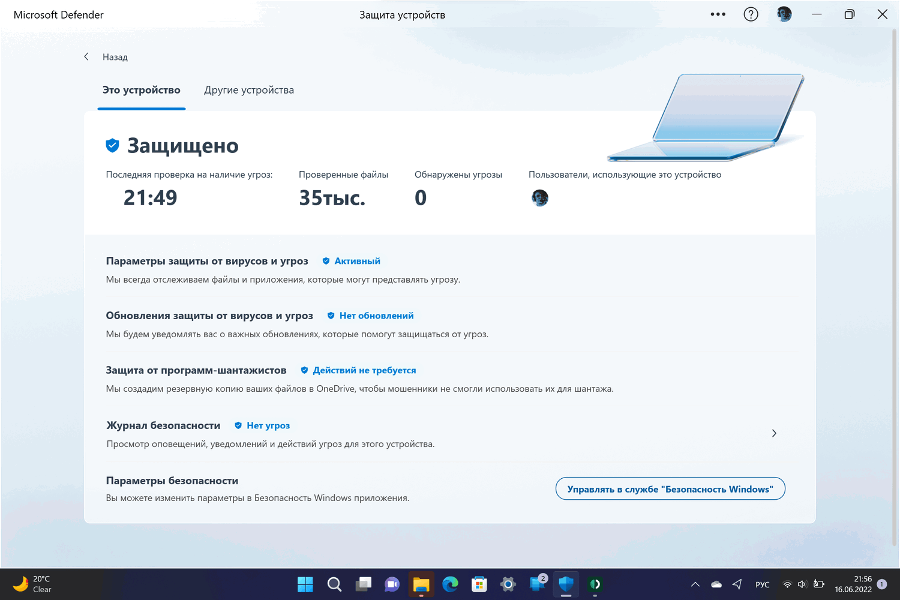Open the help question mark icon
The image size is (900, 600).
(751, 14)
